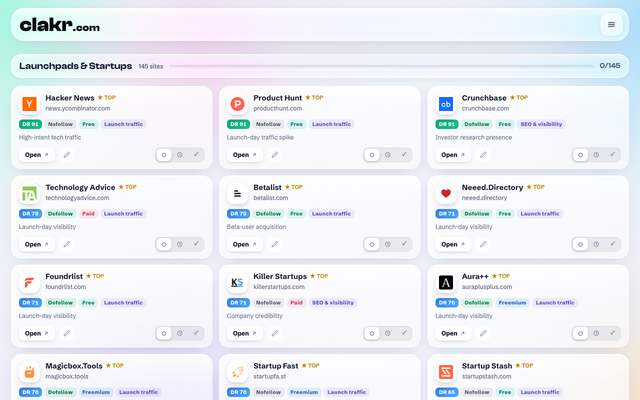This screenshot has width=640, height=400.
Task: Mark Neeed.Directory as done with checkmark
Action: pyautogui.click(x=612, y=244)
